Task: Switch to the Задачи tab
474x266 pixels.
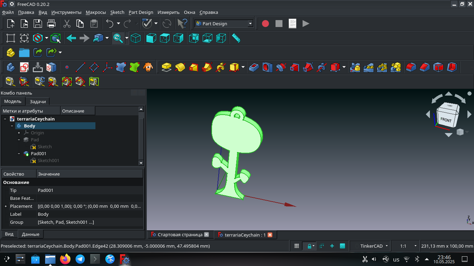Action: tap(38, 101)
